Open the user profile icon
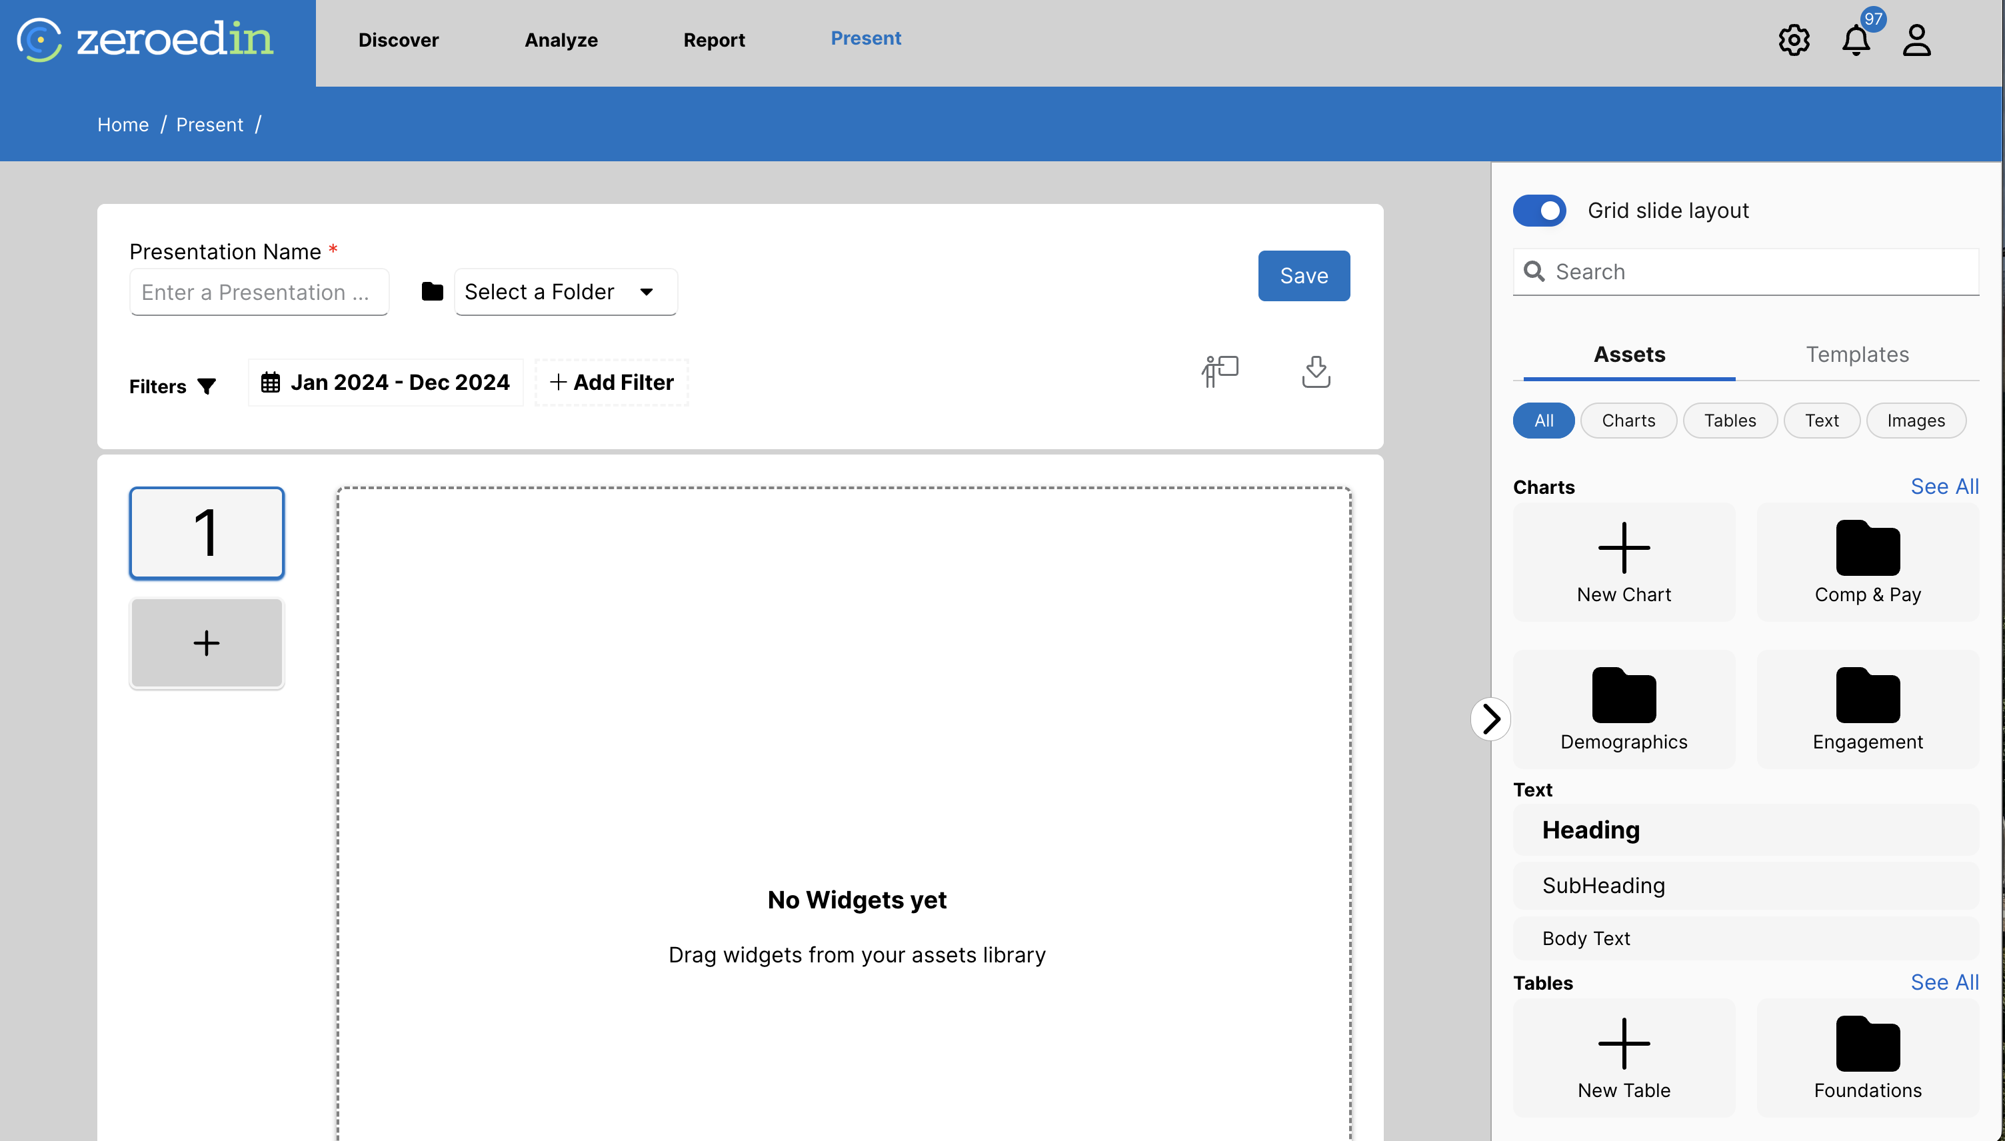The width and height of the screenshot is (2005, 1141). pyautogui.click(x=1916, y=40)
